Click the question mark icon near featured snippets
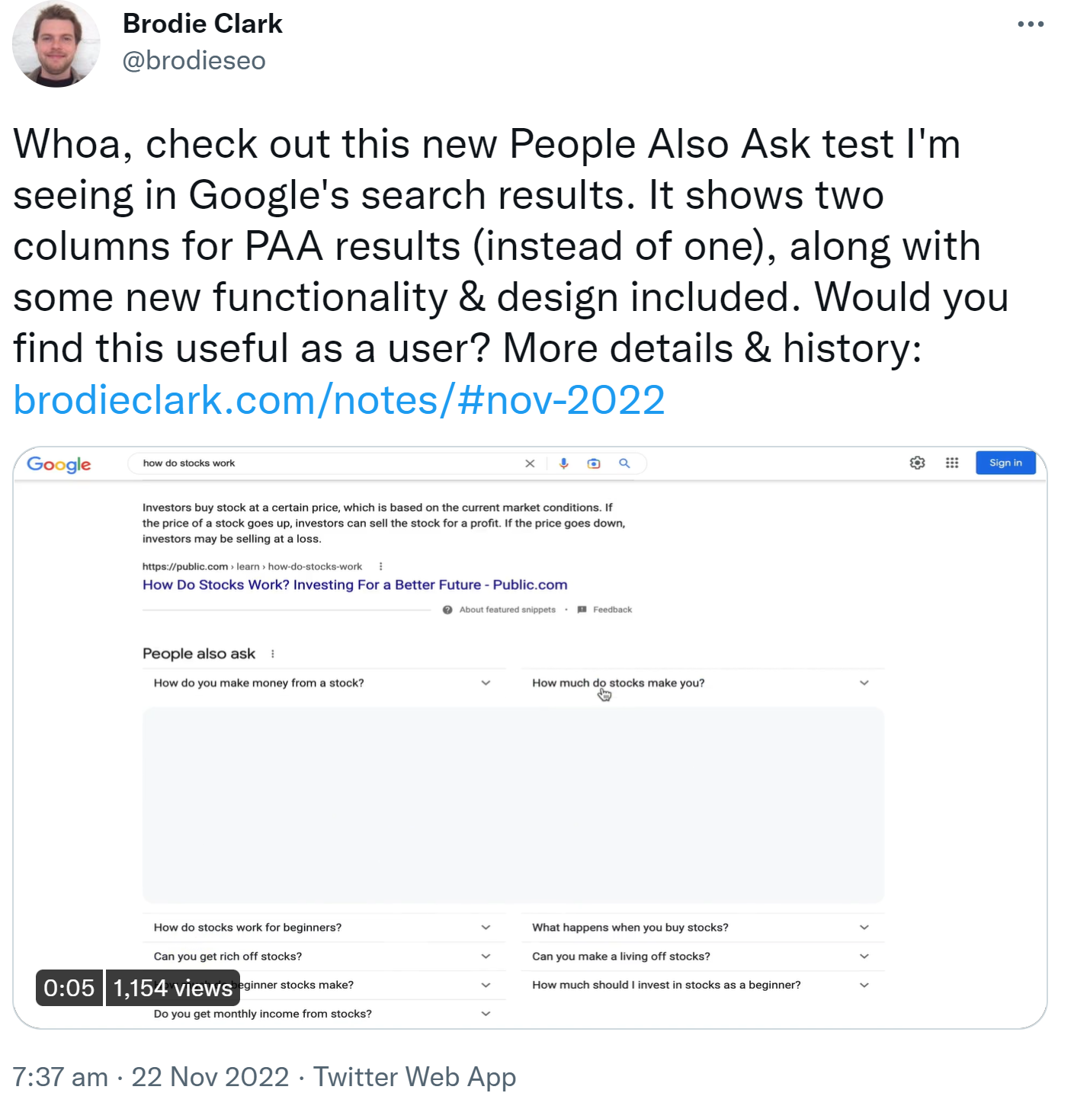This screenshot has height=1109, width=1074. 446,609
